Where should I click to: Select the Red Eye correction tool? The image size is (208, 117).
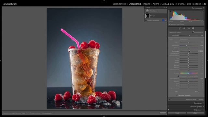189,28
